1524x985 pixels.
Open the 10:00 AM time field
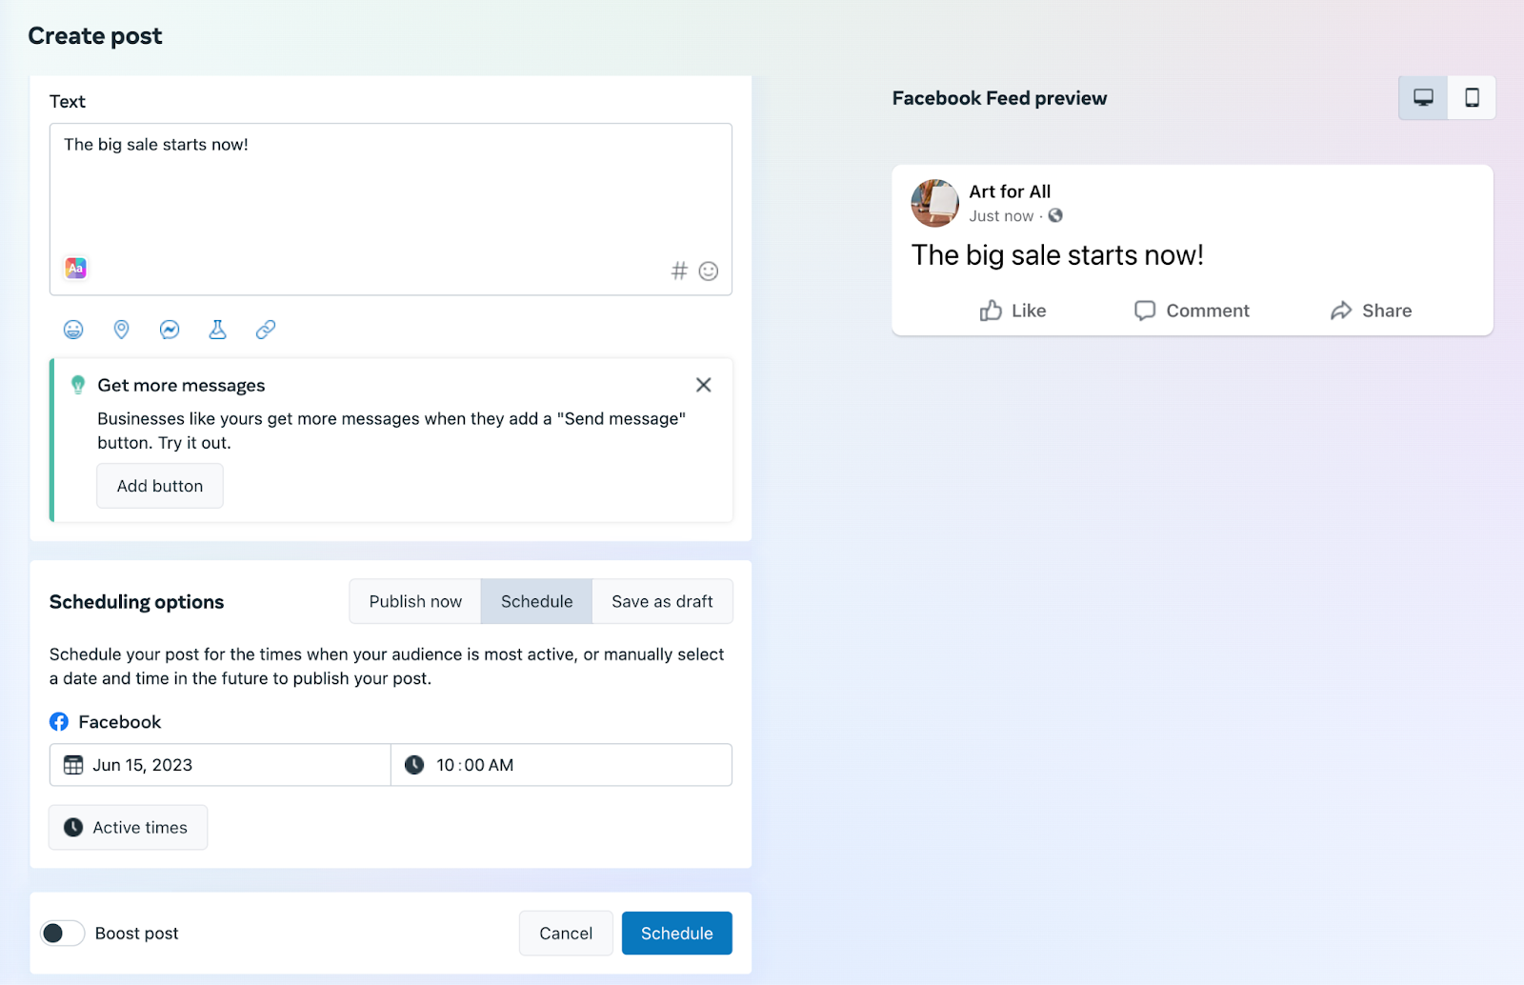coord(560,764)
